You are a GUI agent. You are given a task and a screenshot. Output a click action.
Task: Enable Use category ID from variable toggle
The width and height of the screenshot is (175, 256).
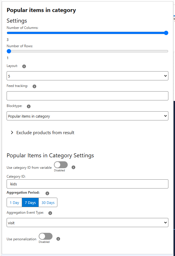click(x=61, y=165)
